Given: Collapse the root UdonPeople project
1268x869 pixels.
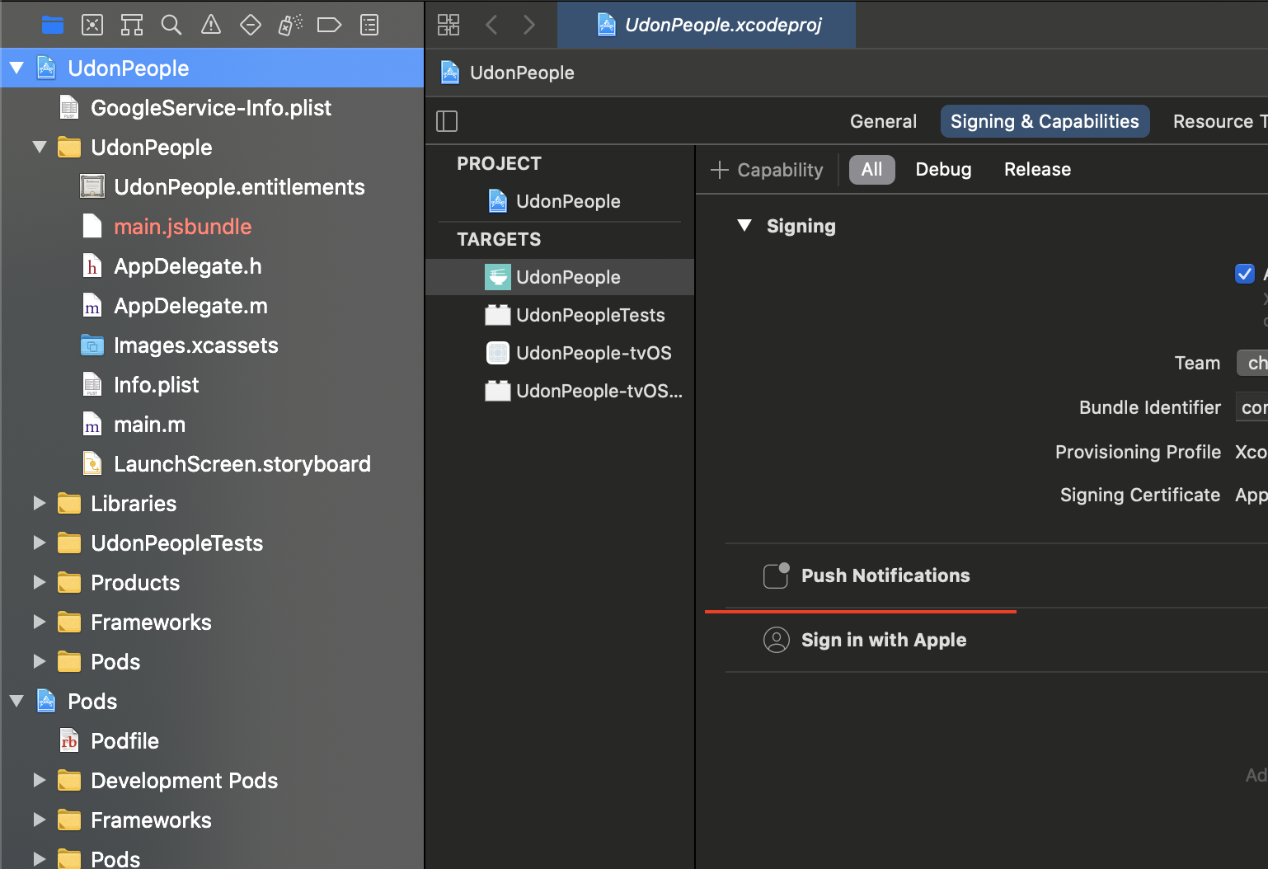Looking at the screenshot, I should (16, 68).
